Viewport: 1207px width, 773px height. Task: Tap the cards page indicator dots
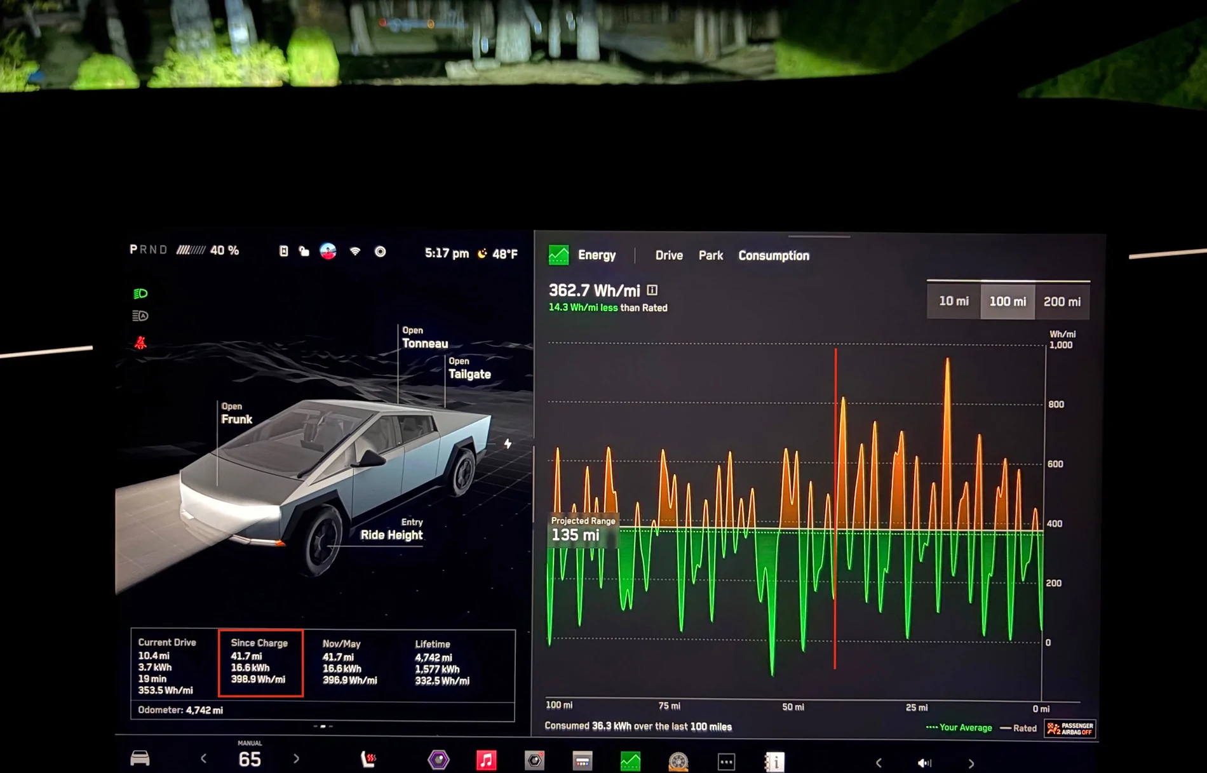[323, 726]
